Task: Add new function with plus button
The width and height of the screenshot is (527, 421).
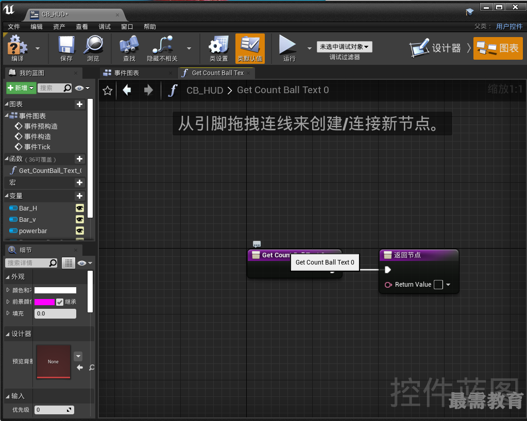Action: (x=80, y=159)
